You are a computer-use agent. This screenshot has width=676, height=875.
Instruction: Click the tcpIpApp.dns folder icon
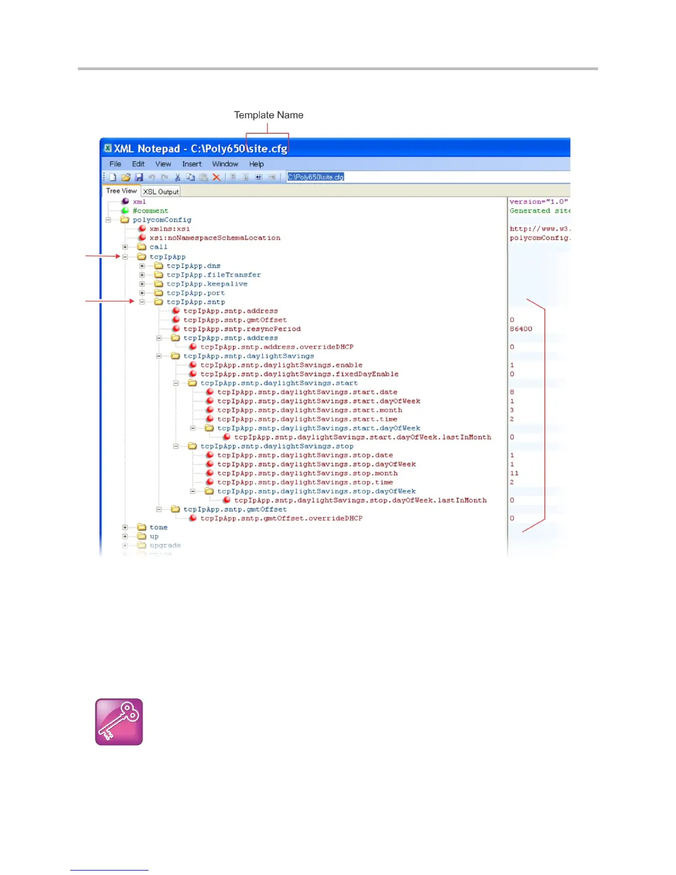pyautogui.click(x=159, y=266)
